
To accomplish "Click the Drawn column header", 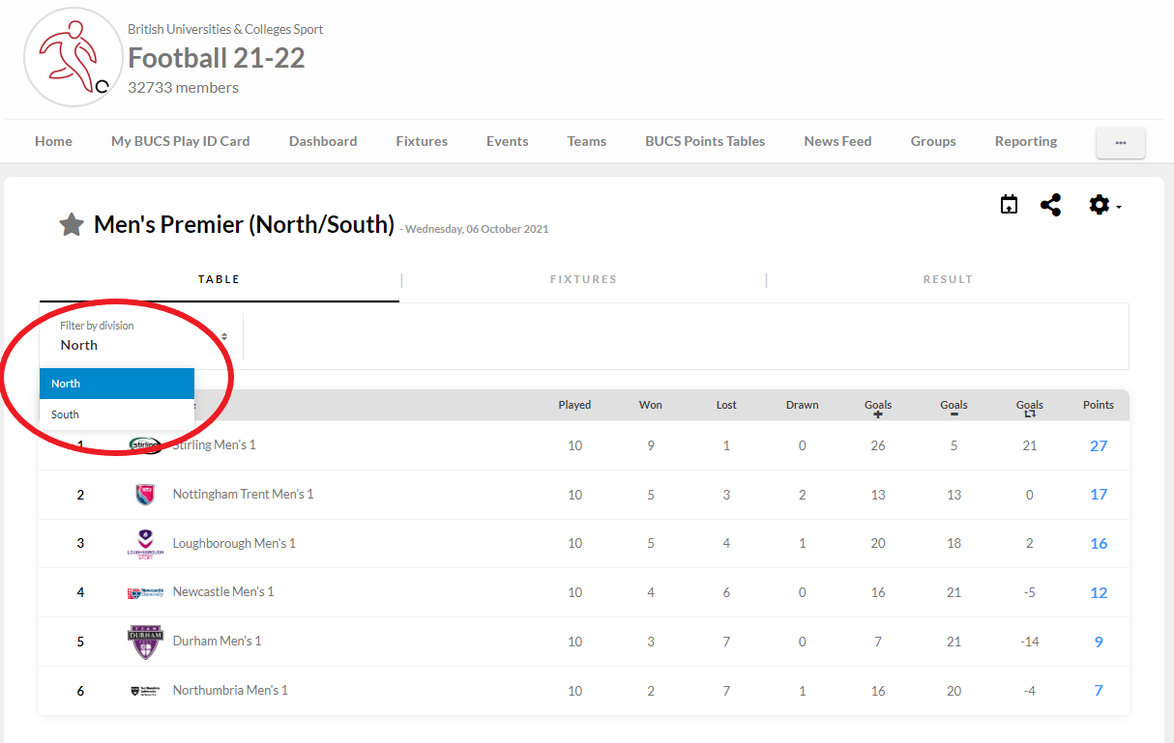I will click(x=803, y=405).
